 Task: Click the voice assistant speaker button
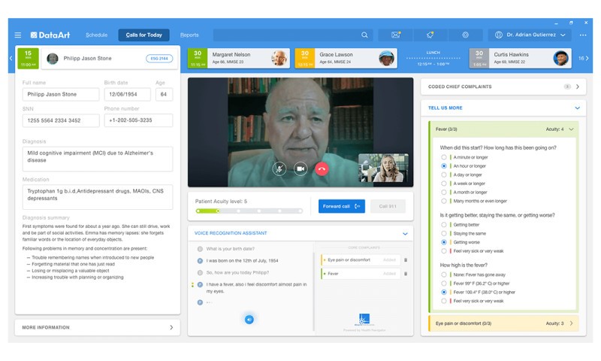coord(249,319)
